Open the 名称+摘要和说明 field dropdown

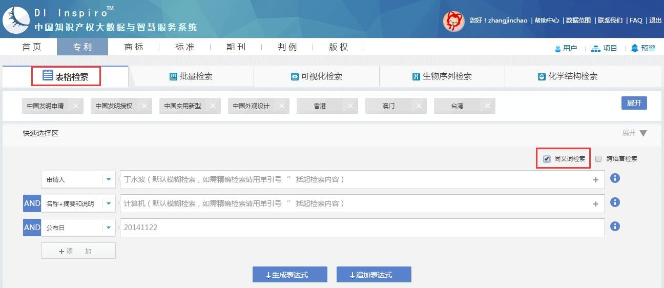108,203
